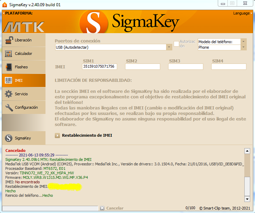This screenshot has height=213, width=255.
Task: Click the 'Reinicio del teléfono' log line
Action: click(29, 195)
